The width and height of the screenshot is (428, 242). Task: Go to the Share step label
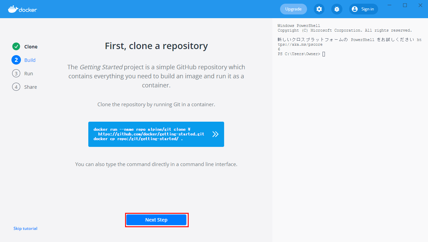[x=31, y=87]
